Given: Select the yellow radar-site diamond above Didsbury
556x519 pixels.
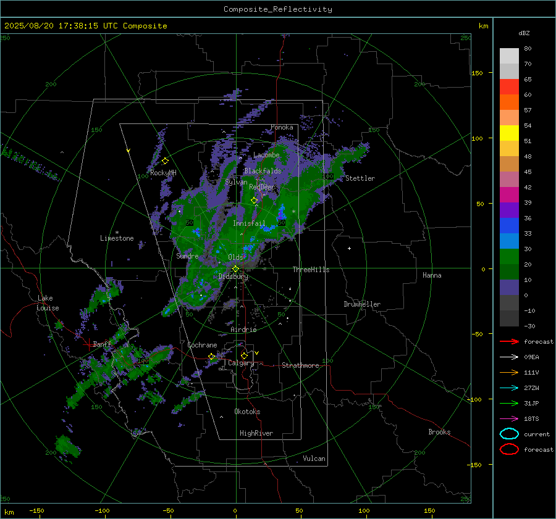Looking at the screenshot, I should 235,269.
